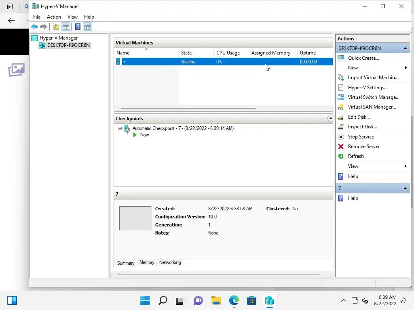Click the Virtual Switch Manager icon
Image resolution: width=414 pixels, height=310 pixels.
[341, 97]
